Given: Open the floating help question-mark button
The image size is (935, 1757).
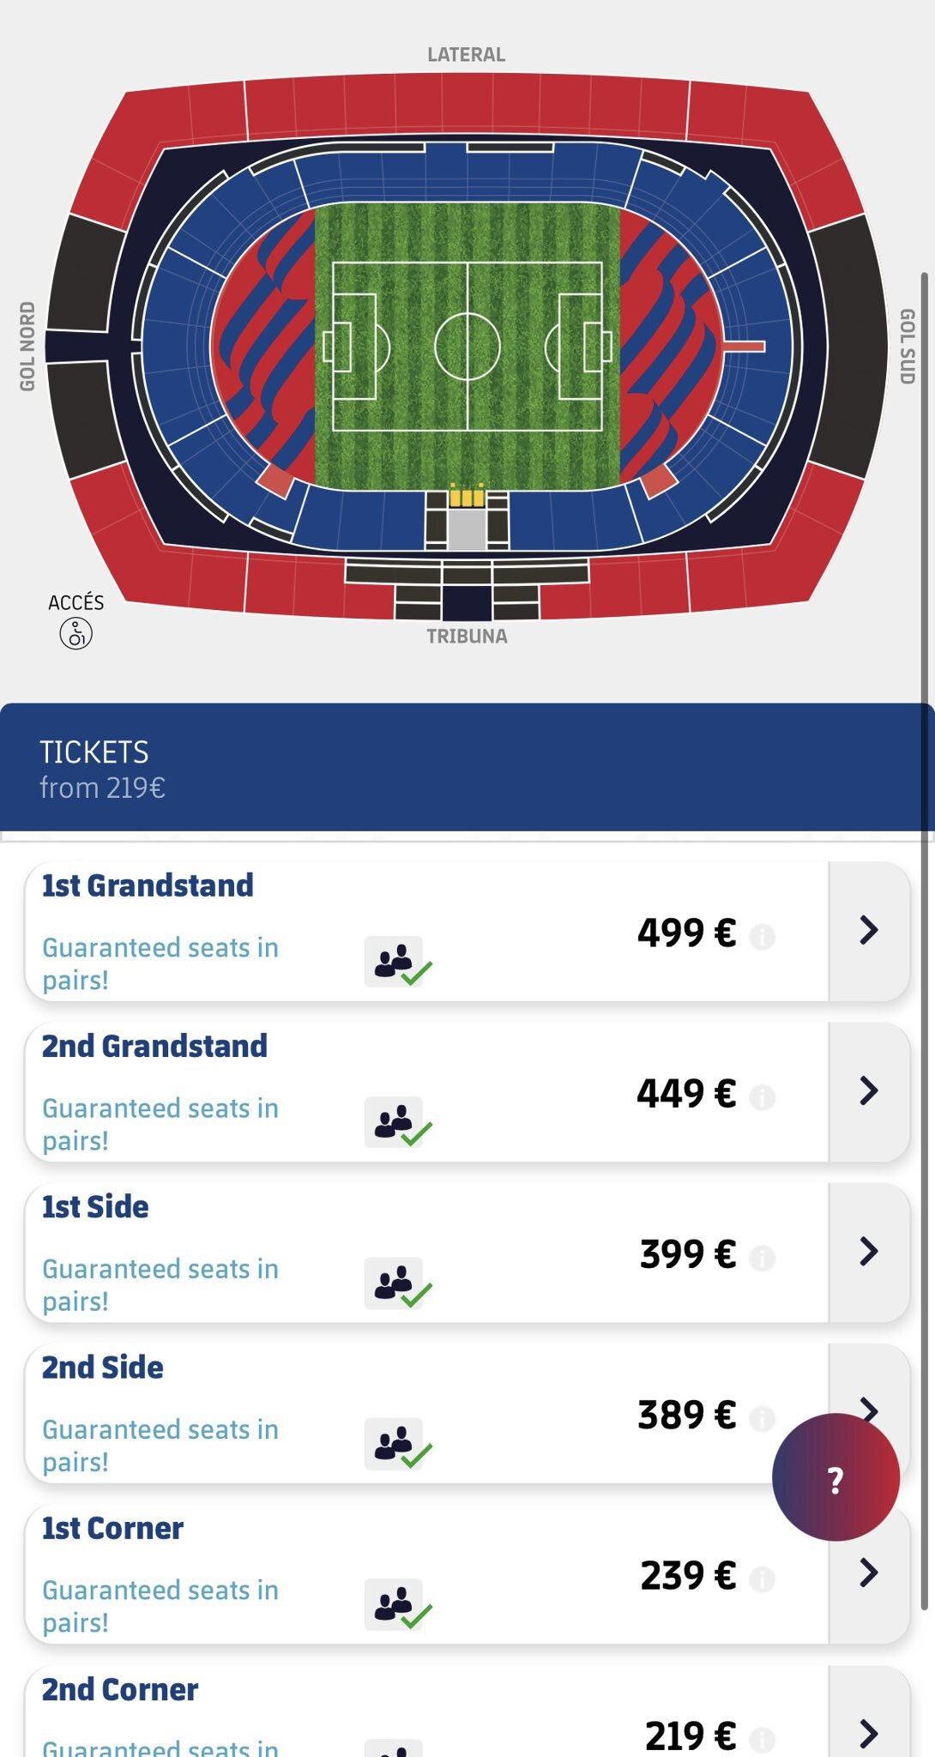Looking at the screenshot, I should coord(835,1477).
